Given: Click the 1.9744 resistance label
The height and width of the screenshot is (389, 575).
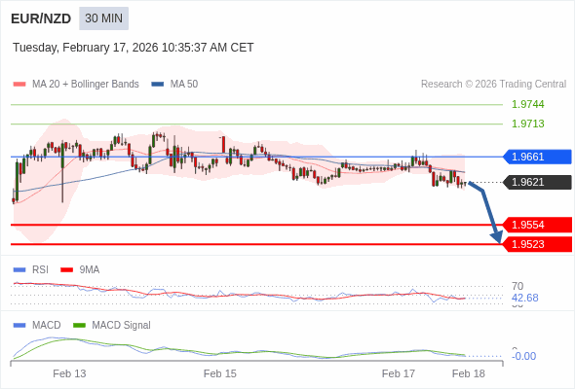Looking at the screenshot, I should coord(527,104).
